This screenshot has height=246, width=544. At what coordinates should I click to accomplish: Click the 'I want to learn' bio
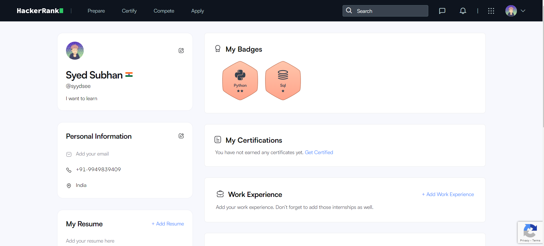(81, 98)
